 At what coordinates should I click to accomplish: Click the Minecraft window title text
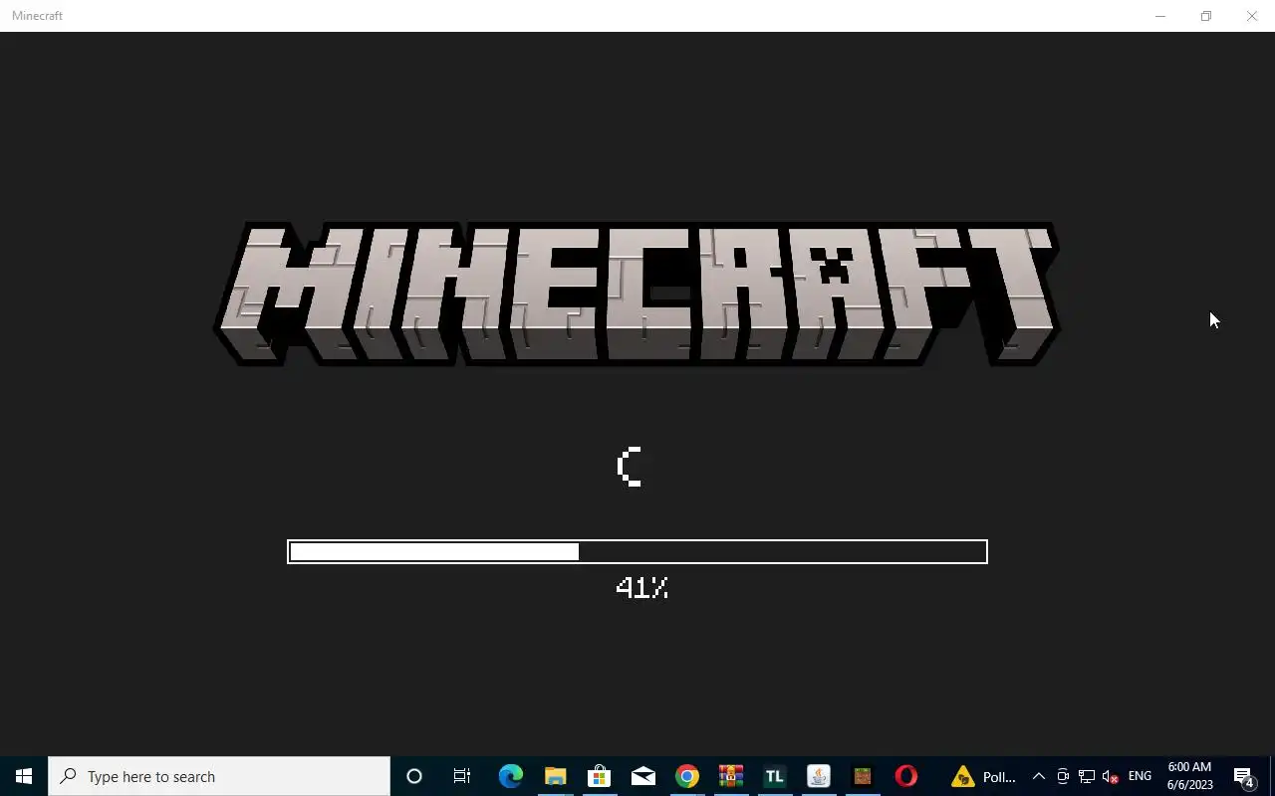tap(38, 16)
